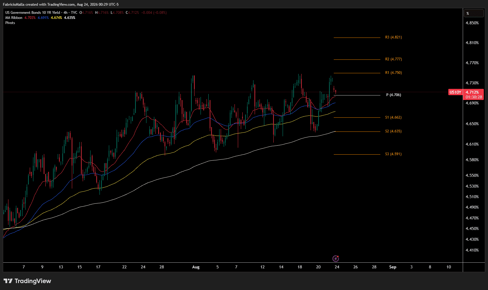This screenshot has width=488, height=290.
Task: Click the P (4.706) pivot label
Action: [394, 95]
